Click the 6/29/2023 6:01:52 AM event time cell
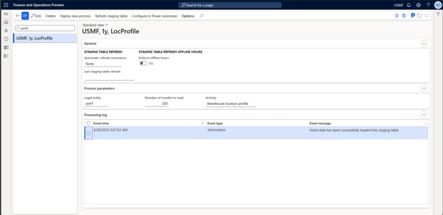This screenshot has height=215, width=443. coord(110,130)
